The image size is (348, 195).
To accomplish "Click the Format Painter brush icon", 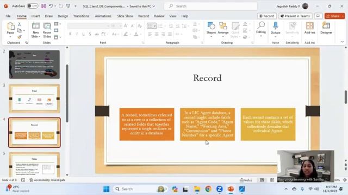I will [20, 37].
